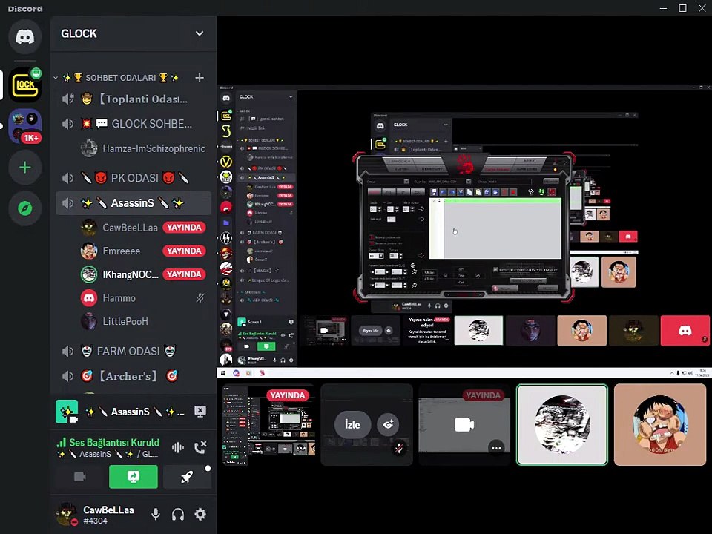
Task: Deafen audio with headphones icon
Action: [x=178, y=514]
